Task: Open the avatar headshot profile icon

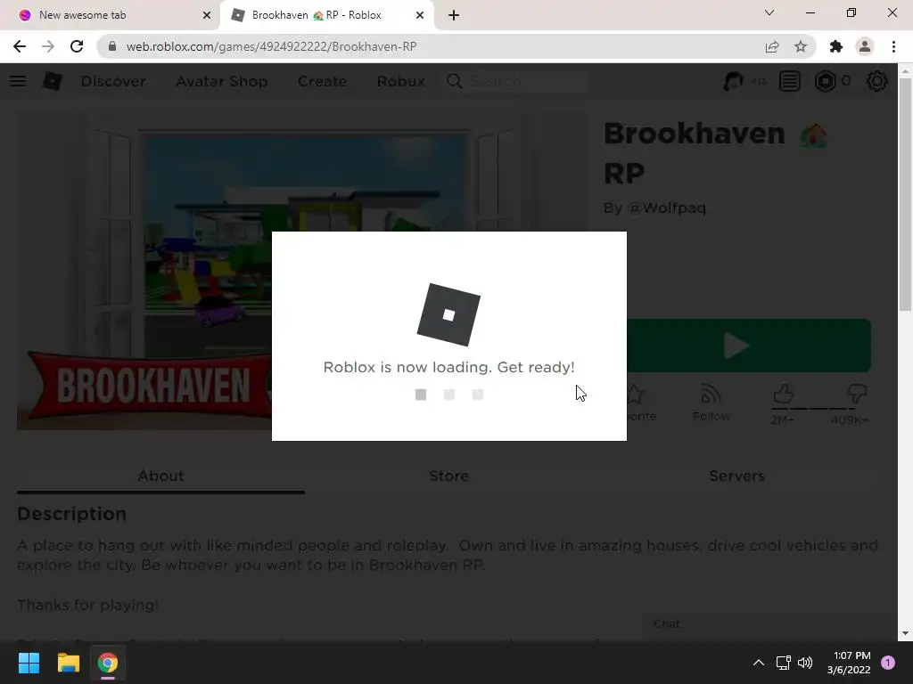Action: [733, 81]
